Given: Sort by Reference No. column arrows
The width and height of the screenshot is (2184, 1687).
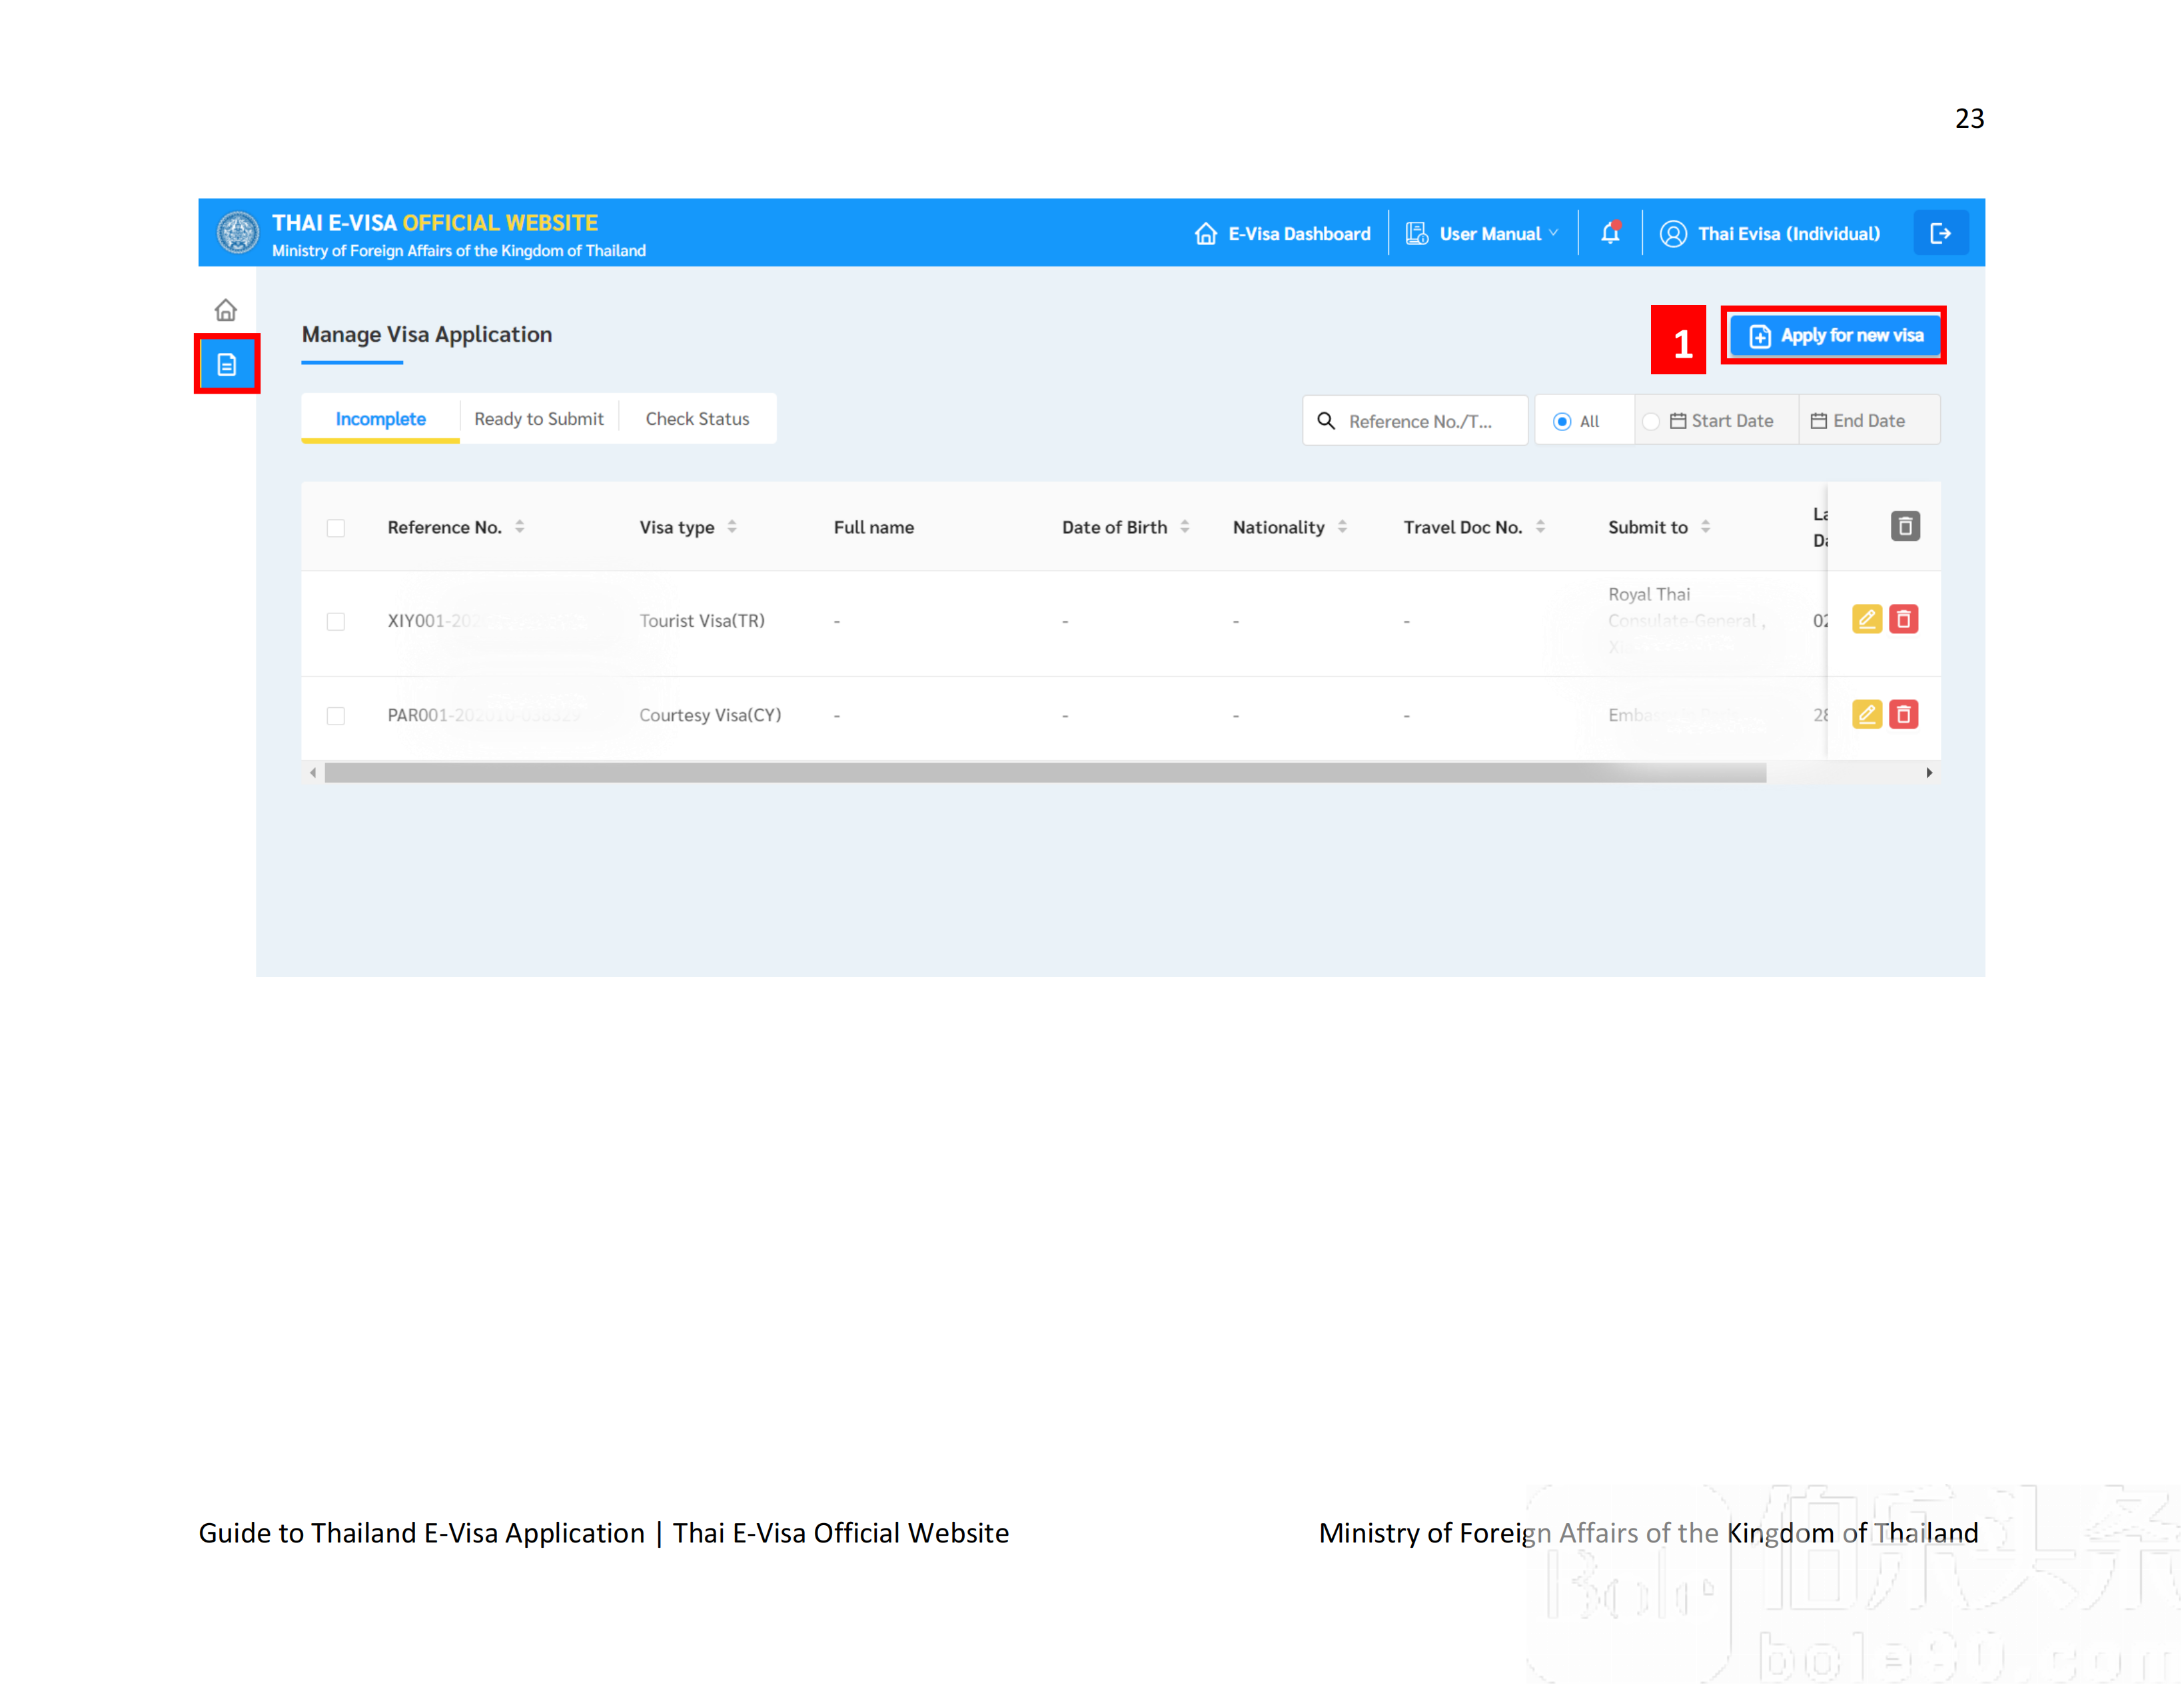Looking at the screenshot, I should [x=520, y=527].
